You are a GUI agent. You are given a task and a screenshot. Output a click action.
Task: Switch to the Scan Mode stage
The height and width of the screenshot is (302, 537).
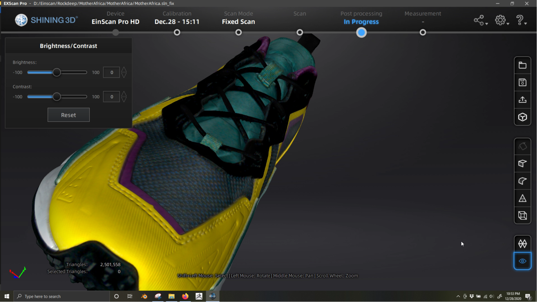tap(238, 18)
